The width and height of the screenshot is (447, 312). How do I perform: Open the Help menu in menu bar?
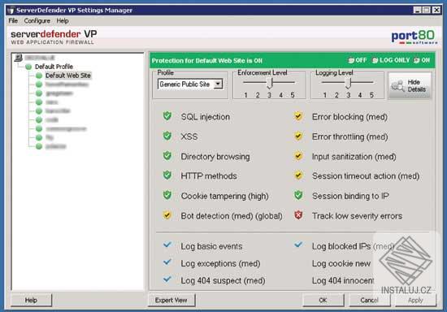tap(63, 21)
